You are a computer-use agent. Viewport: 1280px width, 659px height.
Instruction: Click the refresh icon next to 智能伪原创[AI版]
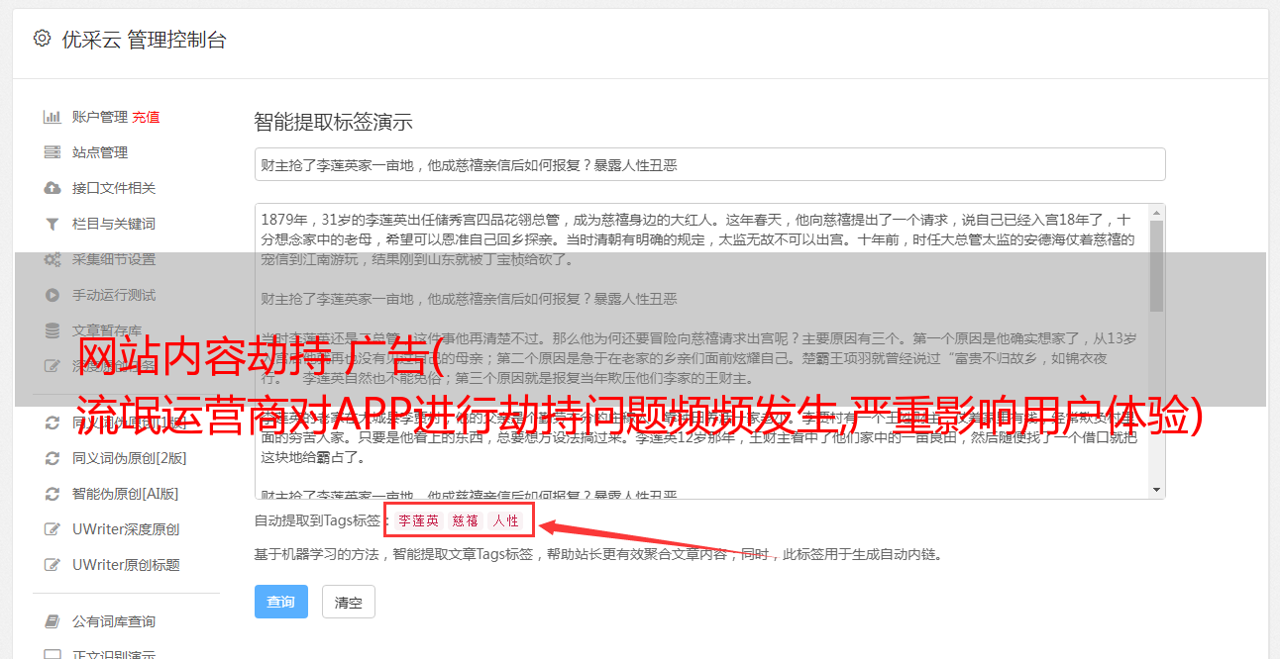coord(52,494)
